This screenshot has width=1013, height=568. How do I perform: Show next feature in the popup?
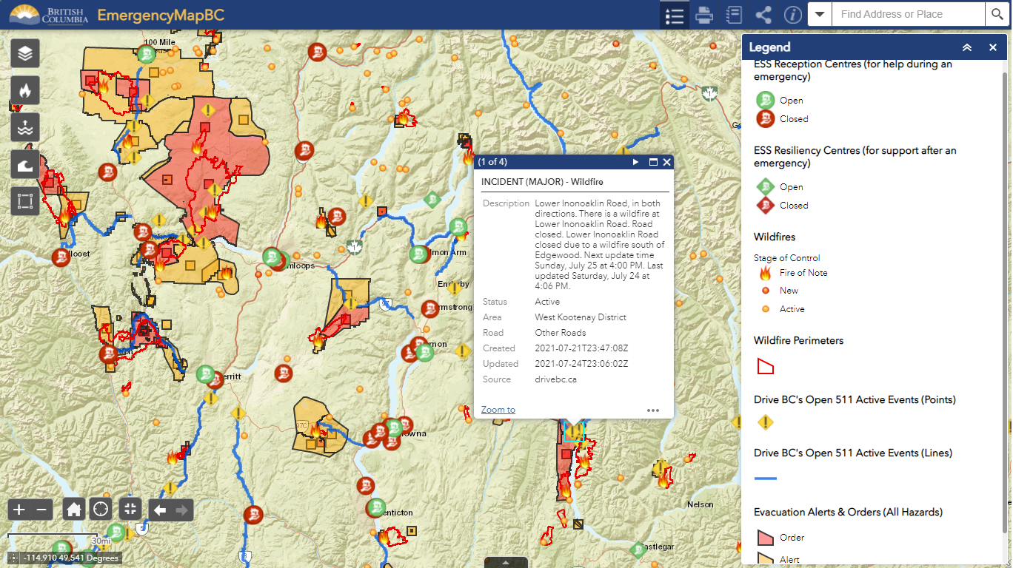point(635,162)
